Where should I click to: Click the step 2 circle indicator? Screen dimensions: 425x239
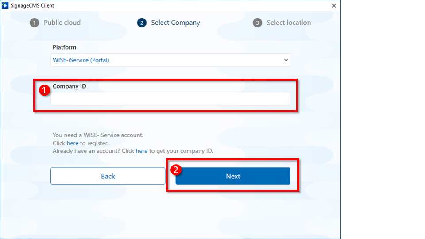pos(142,23)
